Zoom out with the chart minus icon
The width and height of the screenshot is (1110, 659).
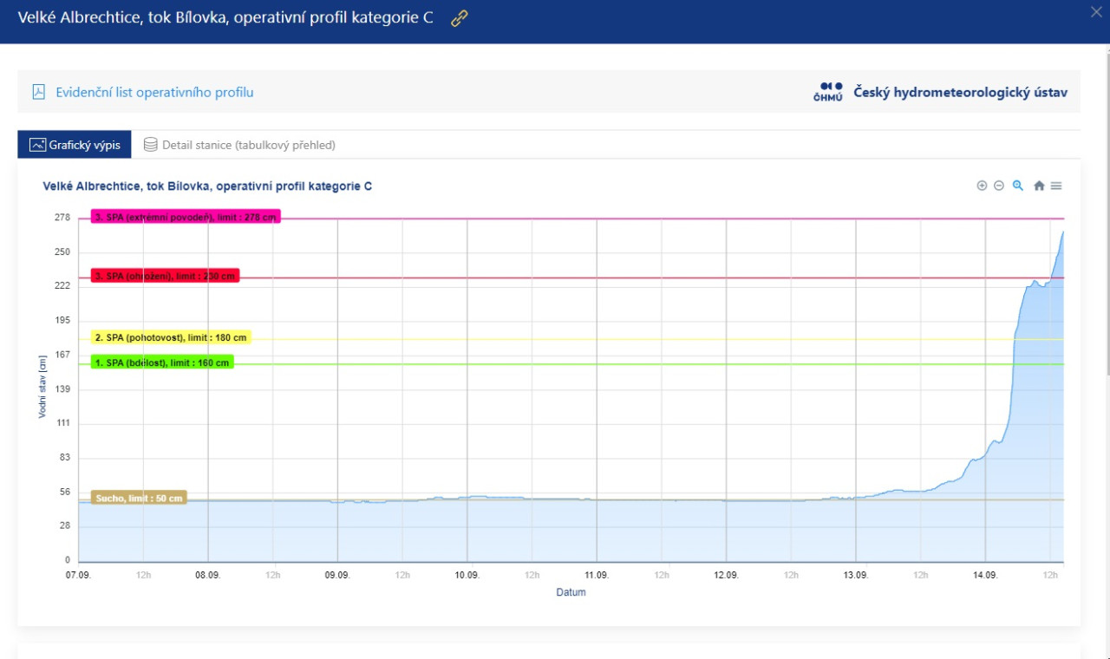pos(999,186)
